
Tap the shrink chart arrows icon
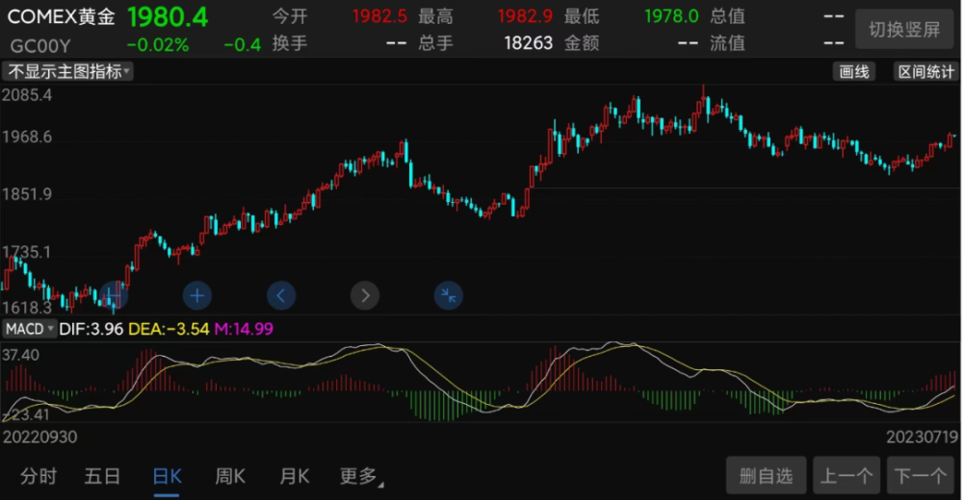[449, 296]
